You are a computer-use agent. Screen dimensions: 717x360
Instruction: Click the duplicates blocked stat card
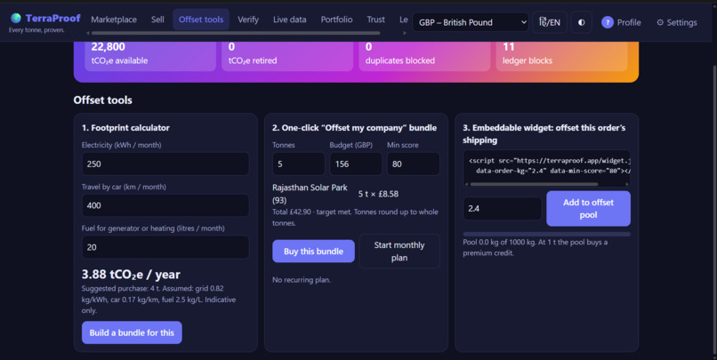tap(424, 56)
